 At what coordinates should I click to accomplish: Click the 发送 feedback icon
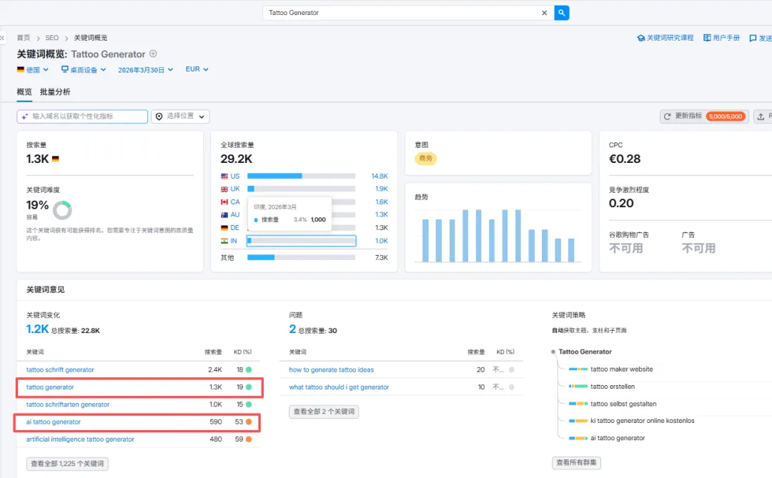click(x=760, y=39)
